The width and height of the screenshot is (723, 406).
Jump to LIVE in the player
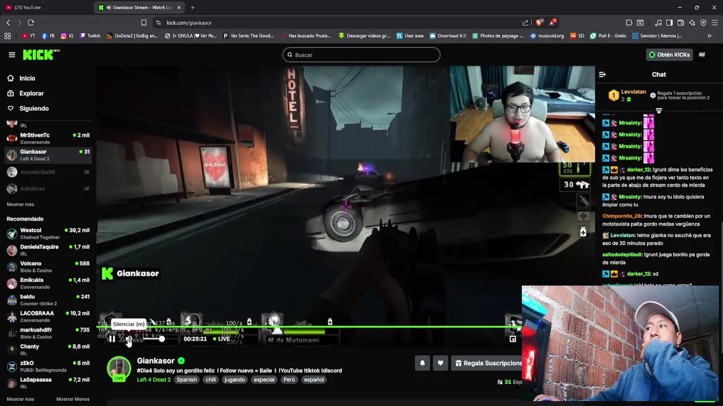tap(221, 339)
